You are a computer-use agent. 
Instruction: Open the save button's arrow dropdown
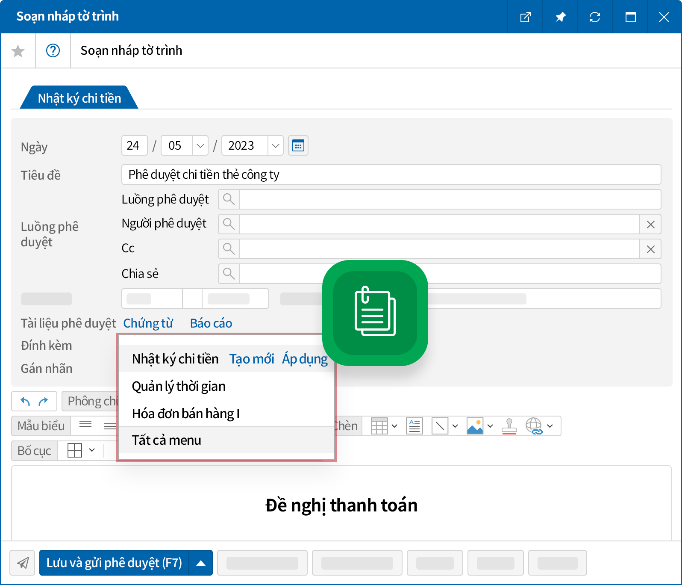click(201, 563)
